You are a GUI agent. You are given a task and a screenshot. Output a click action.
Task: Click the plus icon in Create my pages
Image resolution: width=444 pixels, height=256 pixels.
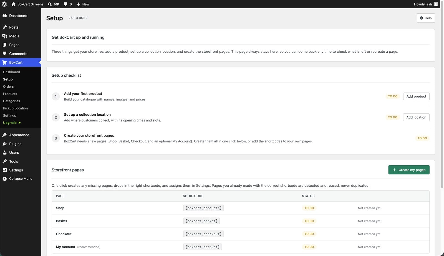(x=394, y=170)
